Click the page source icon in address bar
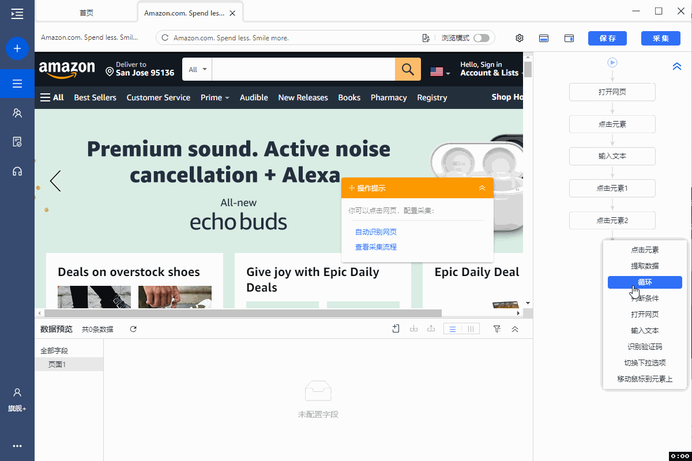692x461 pixels. [426, 38]
